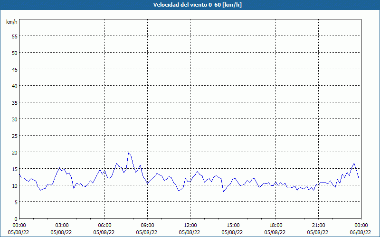The image size is (380, 237).
Task: Click the 5 value on the y-axis
Action: pyautogui.click(x=16, y=202)
